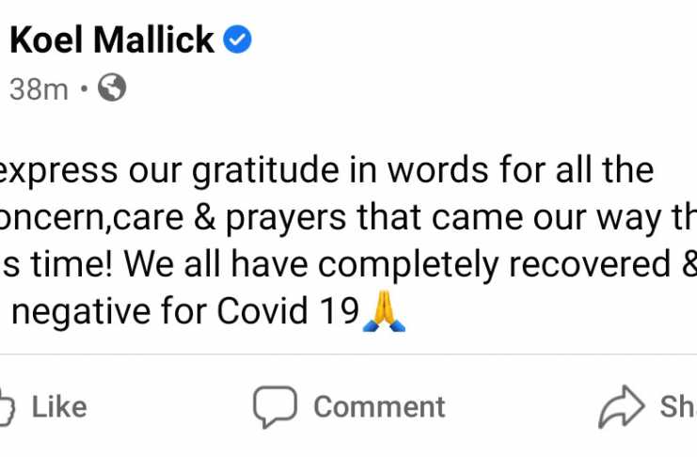This screenshot has height=457, width=697.
Task: Open the 38m timestamp link
Action: pos(39,89)
